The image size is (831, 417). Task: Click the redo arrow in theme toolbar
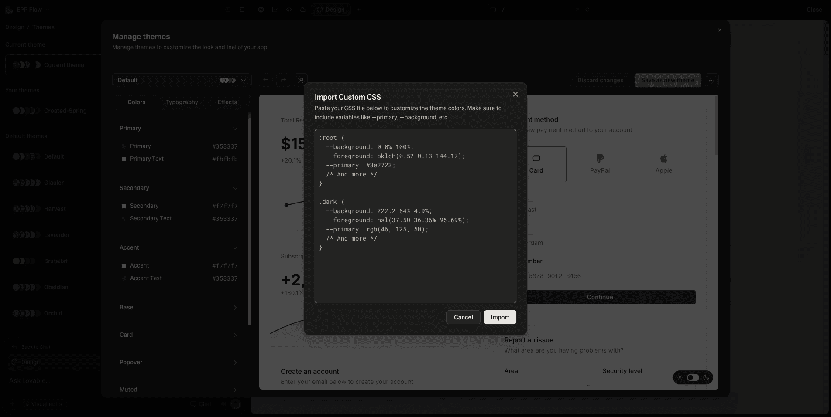[x=283, y=80]
